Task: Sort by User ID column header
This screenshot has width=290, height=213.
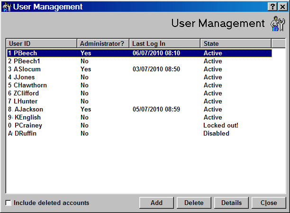Action: click(x=41, y=43)
